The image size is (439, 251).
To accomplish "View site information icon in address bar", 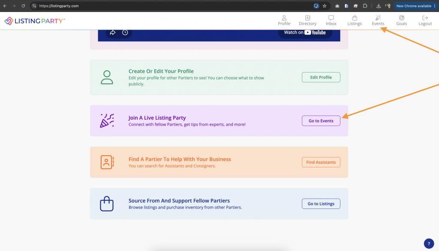I will point(34,6).
